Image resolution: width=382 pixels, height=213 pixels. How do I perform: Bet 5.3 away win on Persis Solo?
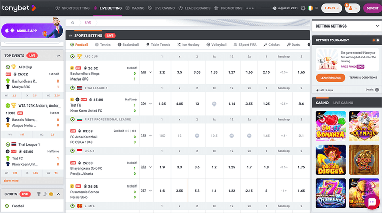tap(197, 191)
